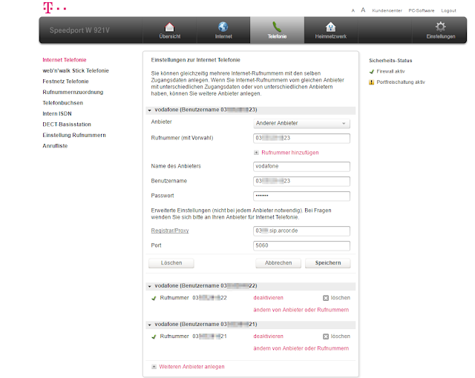Click löschen X icon for number ending 21

[x=326, y=336]
